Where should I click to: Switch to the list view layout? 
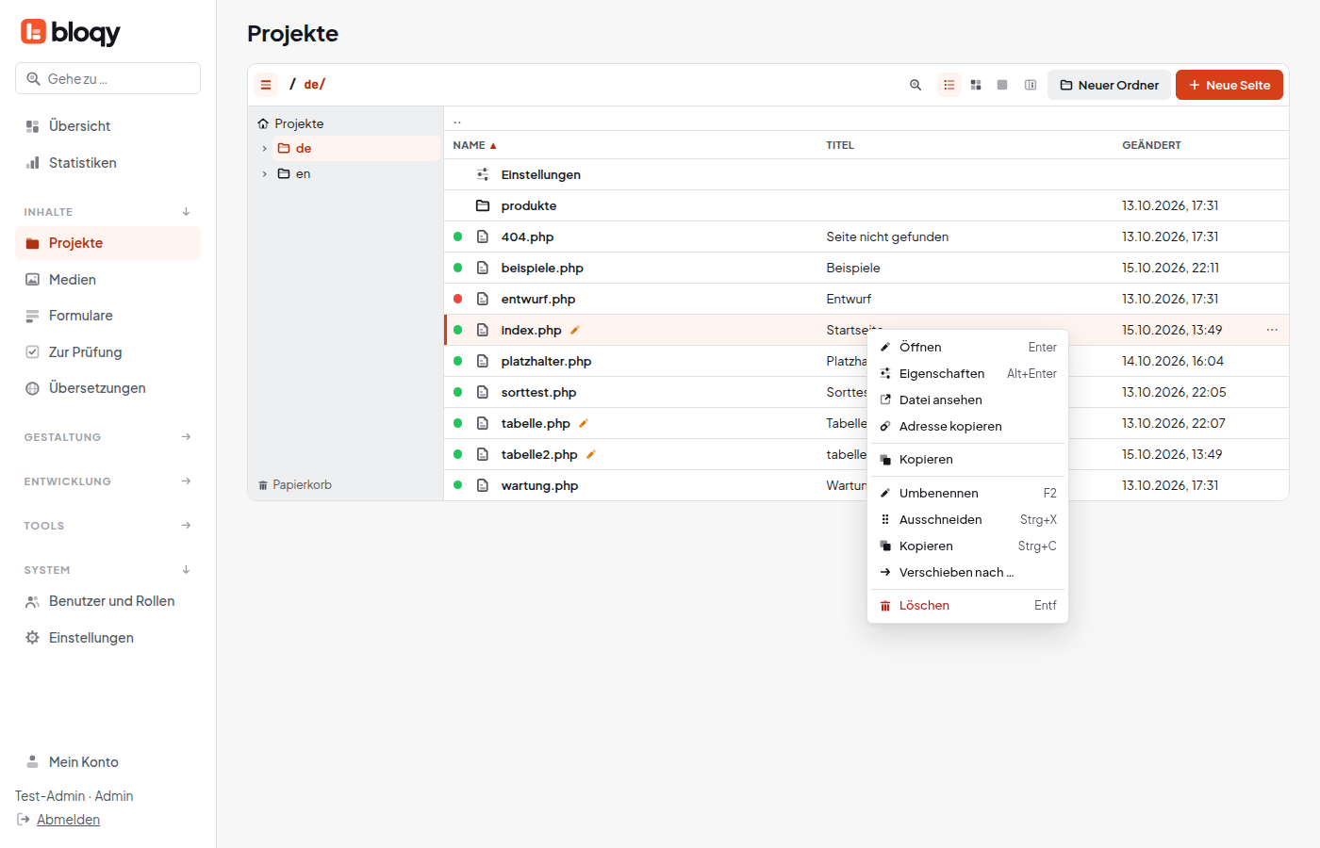[x=949, y=85]
